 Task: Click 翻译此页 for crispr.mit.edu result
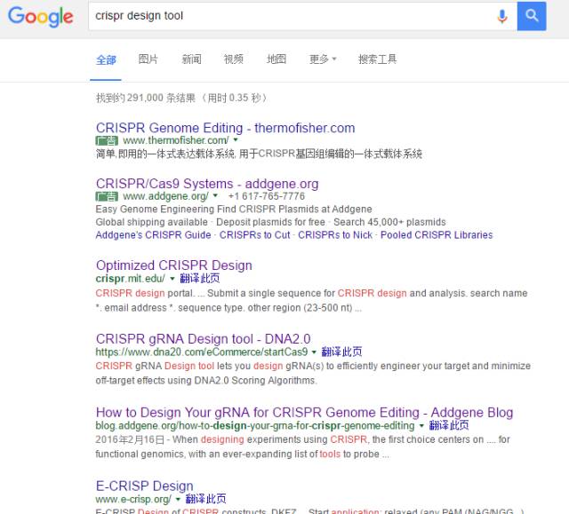tap(199, 278)
